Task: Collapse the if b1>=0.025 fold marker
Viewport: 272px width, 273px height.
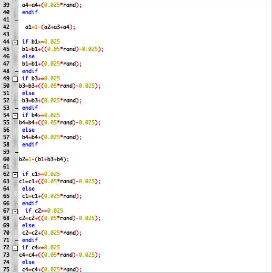Action: tap(15, 42)
